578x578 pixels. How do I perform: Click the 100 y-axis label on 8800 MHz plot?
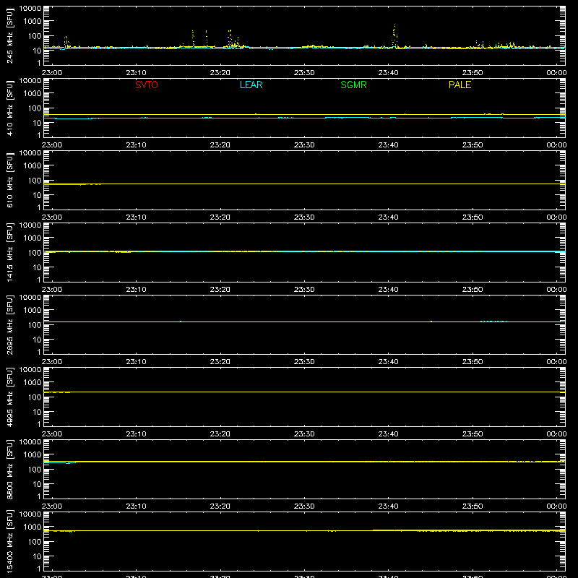[35, 470]
